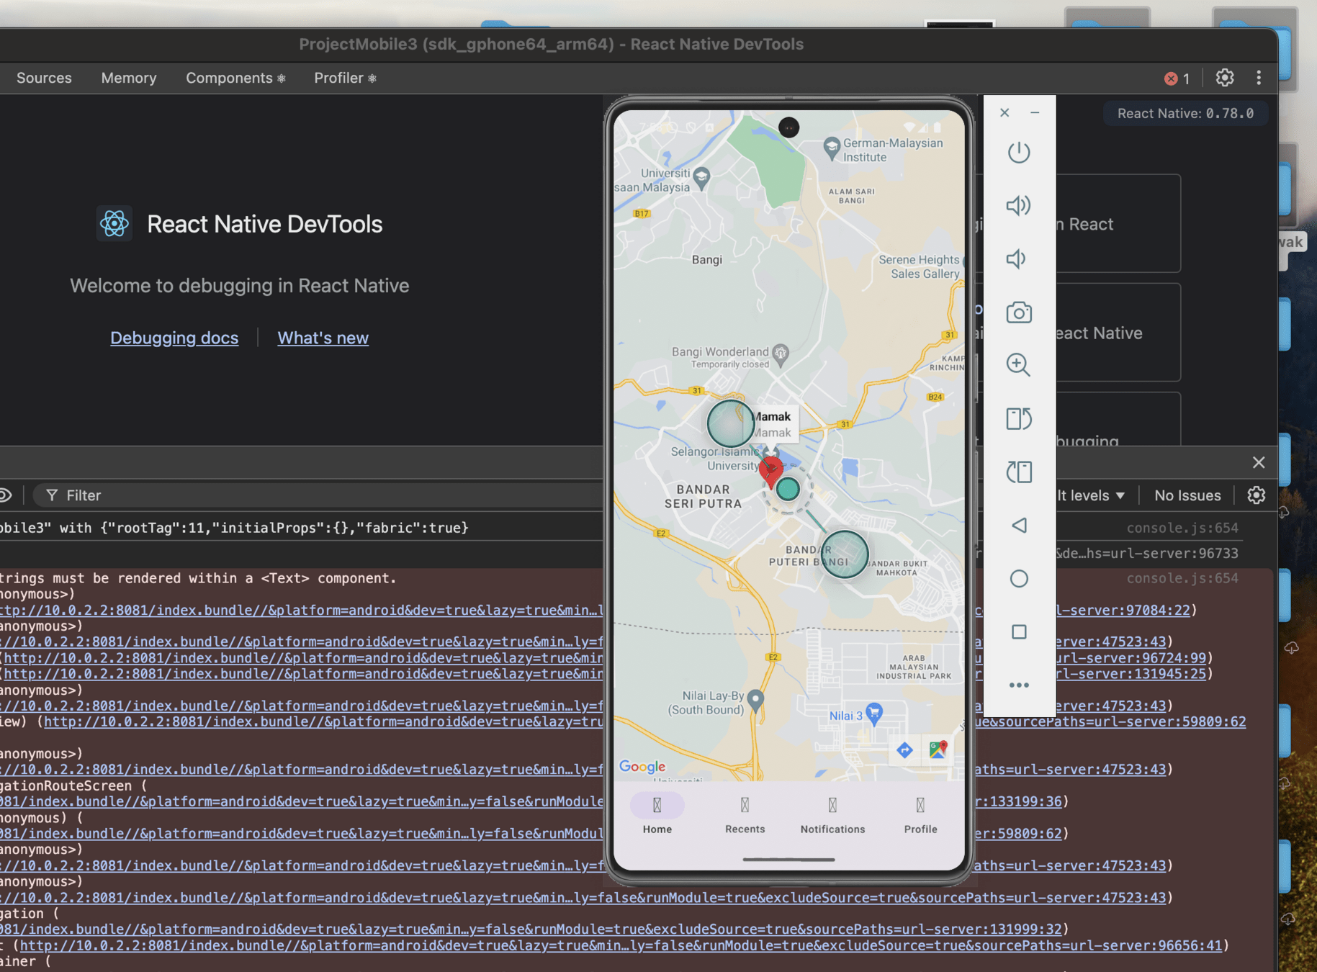Open the What's new link
The width and height of the screenshot is (1317, 972).
pyautogui.click(x=323, y=338)
